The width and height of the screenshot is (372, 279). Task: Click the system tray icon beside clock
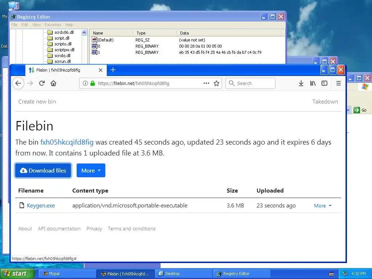[x=345, y=274]
